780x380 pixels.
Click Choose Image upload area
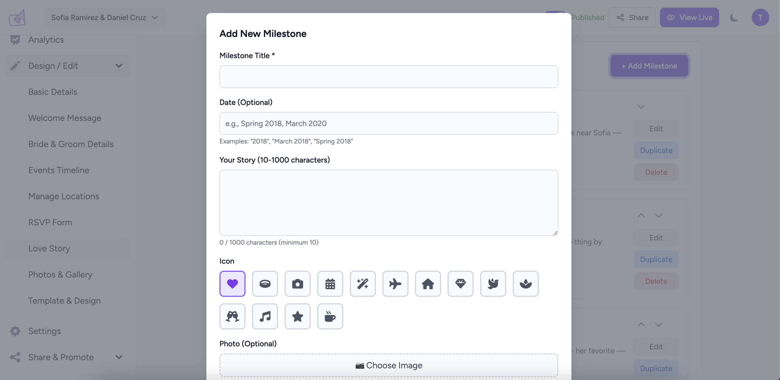click(388, 365)
